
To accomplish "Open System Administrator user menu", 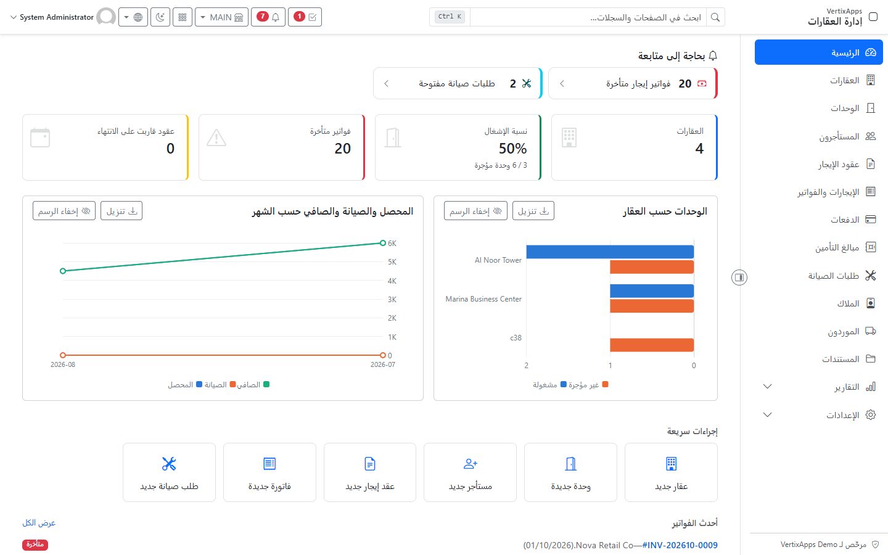I will (62, 17).
